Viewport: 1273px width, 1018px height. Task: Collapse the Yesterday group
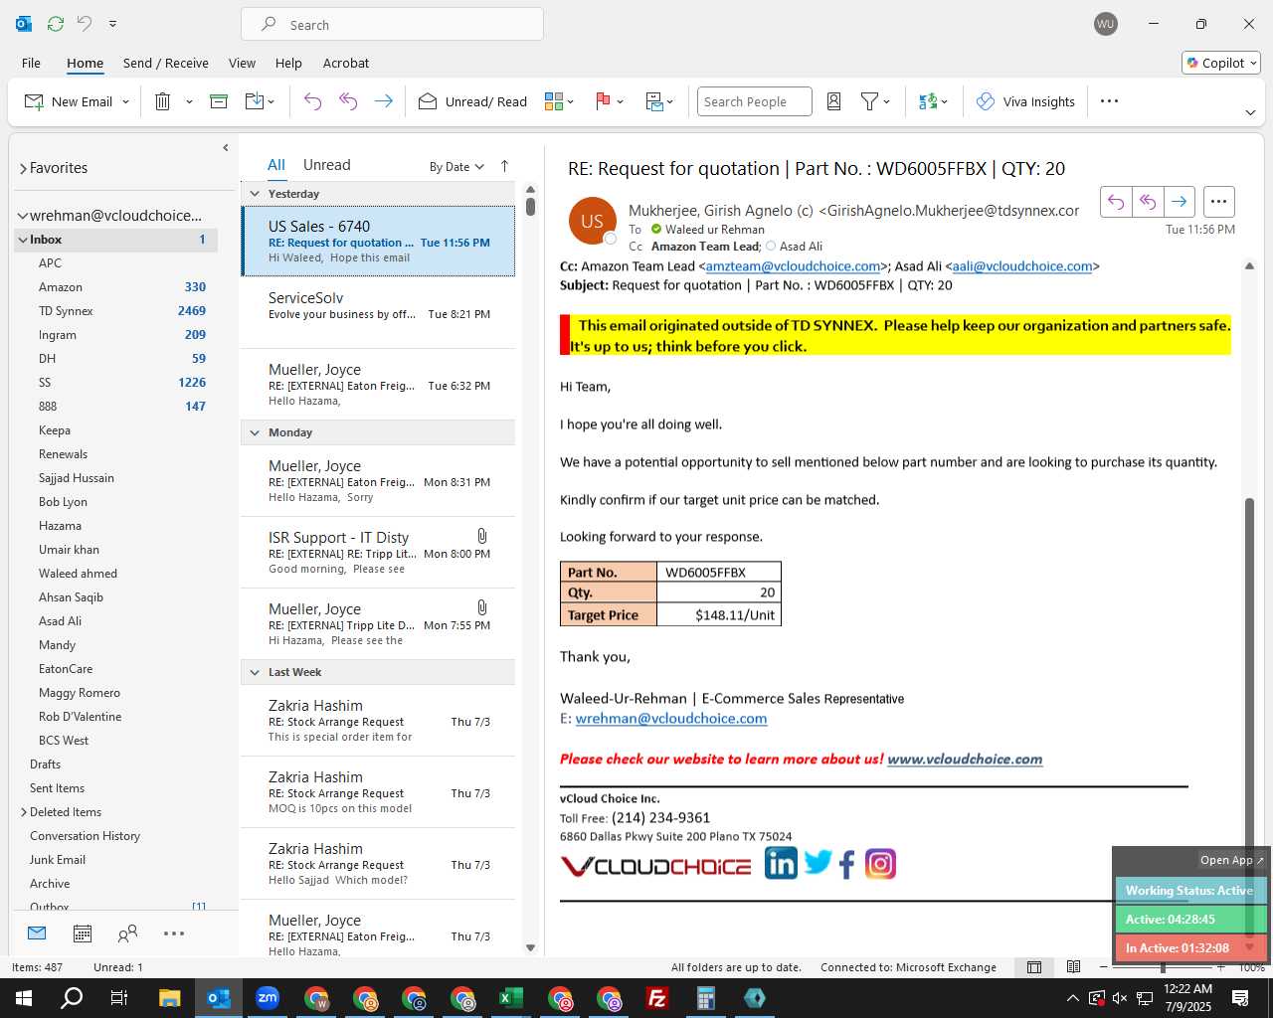click(255, 194)
